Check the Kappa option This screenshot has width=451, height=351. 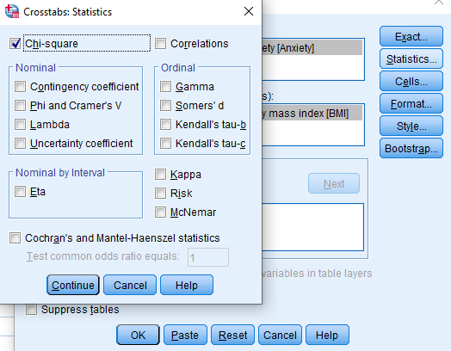[x=160, y=174]
